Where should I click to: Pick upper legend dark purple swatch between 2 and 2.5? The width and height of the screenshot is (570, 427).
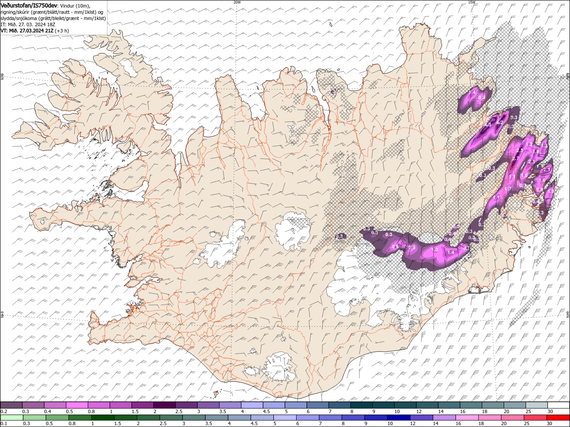click(x=164, y=405)
